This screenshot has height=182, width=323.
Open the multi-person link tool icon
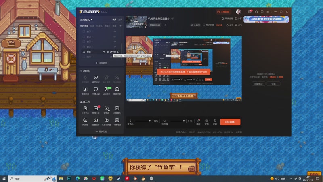(x=106, y=79)
